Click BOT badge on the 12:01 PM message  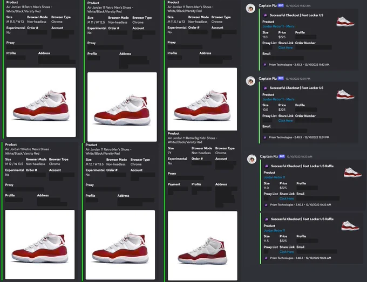281,78
